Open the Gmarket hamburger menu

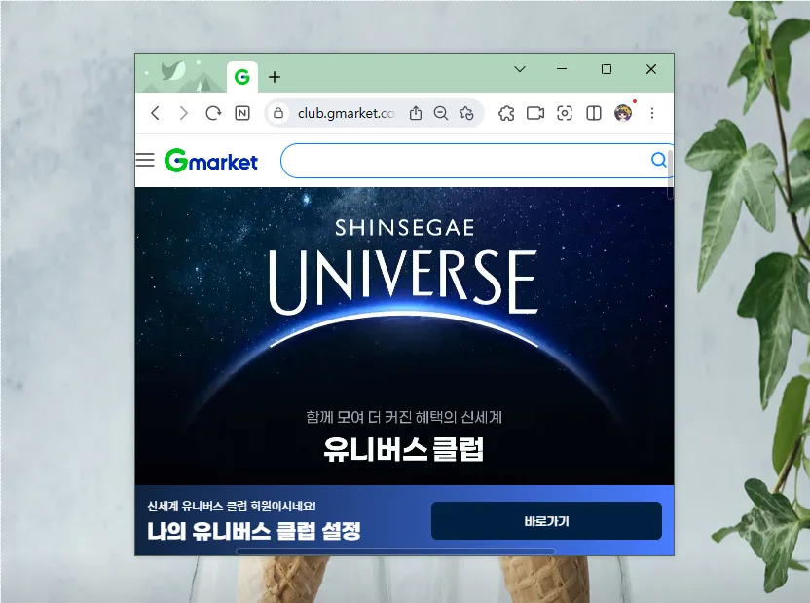pyautogui.click(x=145, y=160)
